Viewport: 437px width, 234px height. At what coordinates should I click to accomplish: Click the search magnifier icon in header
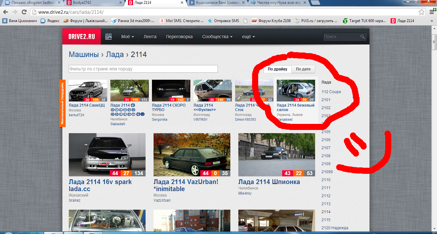pyautogui.click(x=362, y=36)
